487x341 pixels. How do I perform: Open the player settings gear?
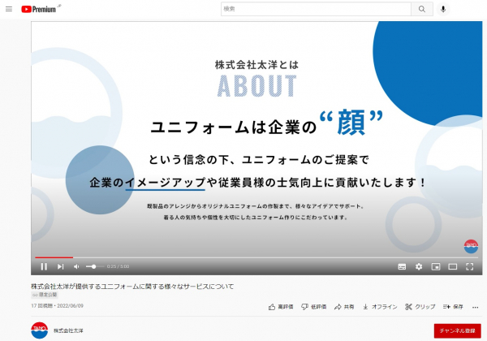click(419, 266)
